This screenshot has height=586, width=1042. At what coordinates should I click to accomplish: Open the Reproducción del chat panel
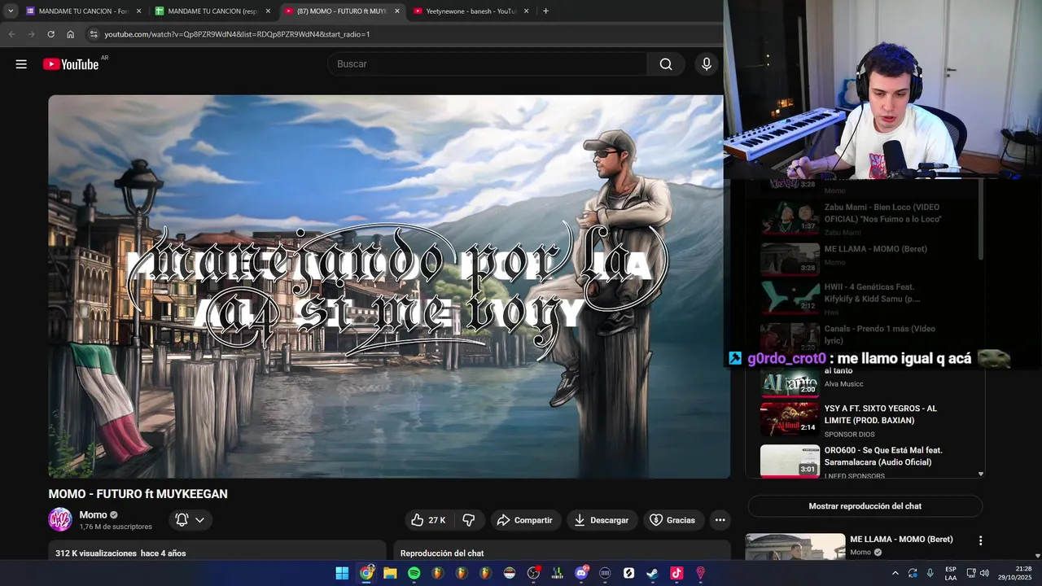pyautogui.click(x=562, y=552)
